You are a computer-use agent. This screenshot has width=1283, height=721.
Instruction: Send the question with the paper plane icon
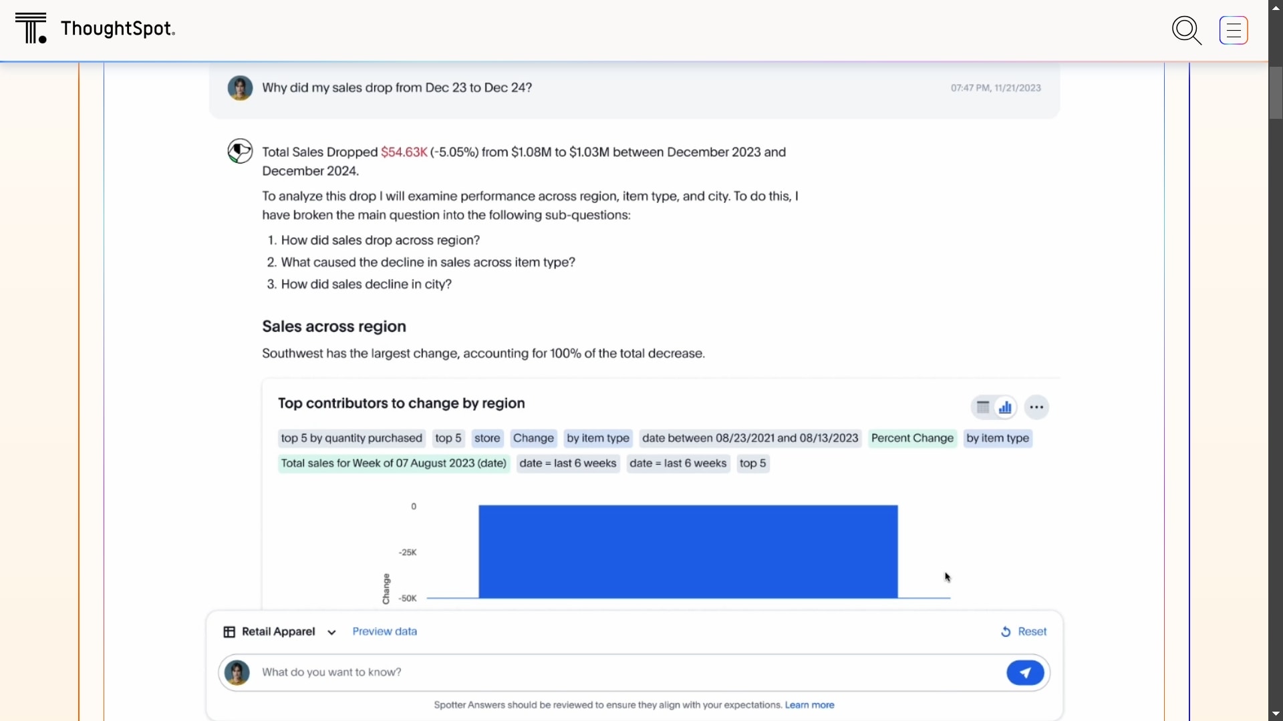pos(1025,672)
